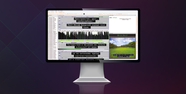This screenshot has width=186, height=94.
Task: Click the out-time field 00:11:40:12
Action: click(101, 43)
